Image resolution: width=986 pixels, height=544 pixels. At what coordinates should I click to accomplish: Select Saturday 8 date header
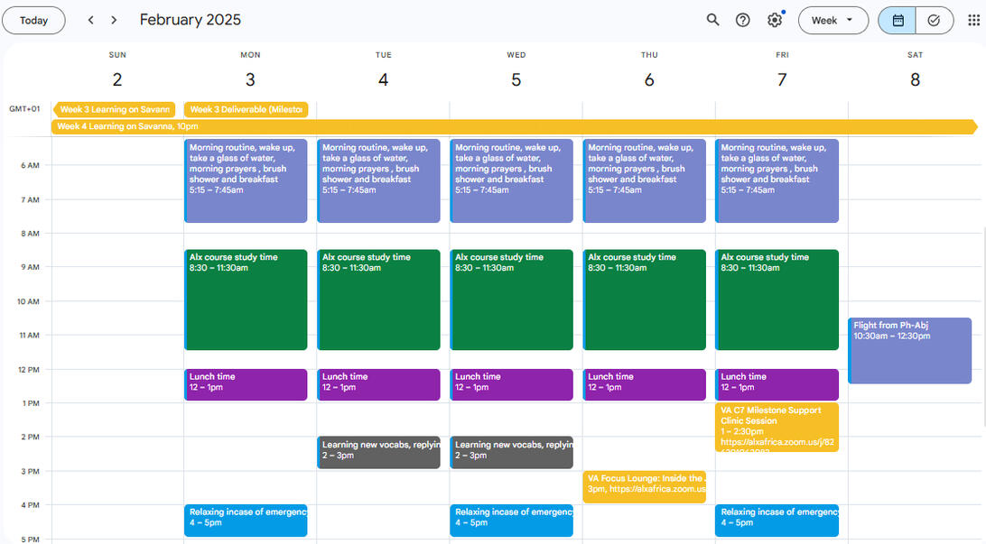click(915, 79)
